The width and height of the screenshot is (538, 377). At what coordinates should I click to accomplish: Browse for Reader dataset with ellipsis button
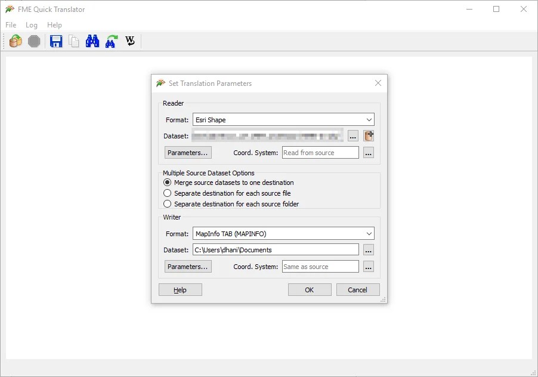click(353, 136)
